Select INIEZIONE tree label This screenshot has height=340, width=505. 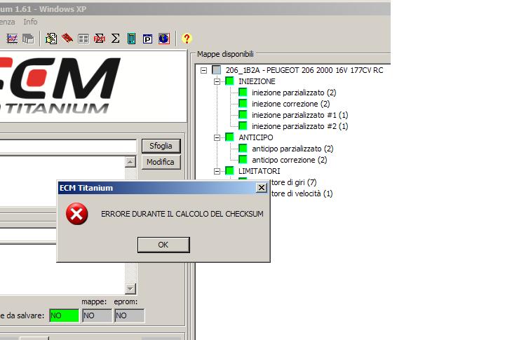257,81
